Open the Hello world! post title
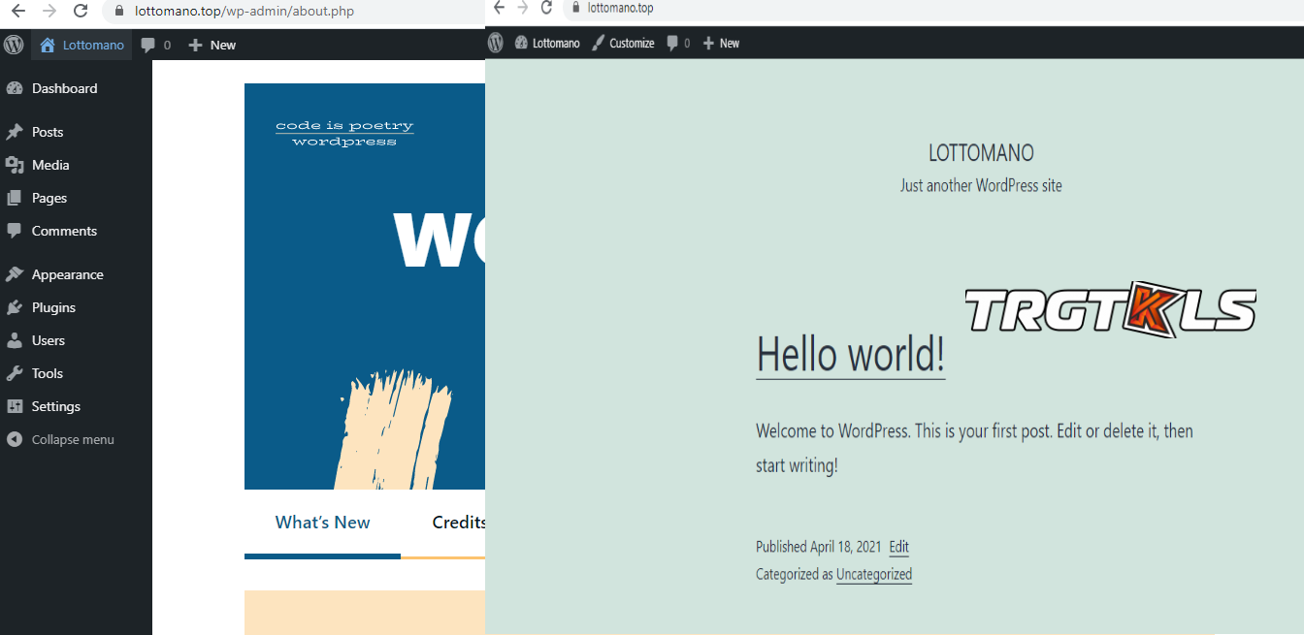This screenshot has width=1304, height=635. 850,354
